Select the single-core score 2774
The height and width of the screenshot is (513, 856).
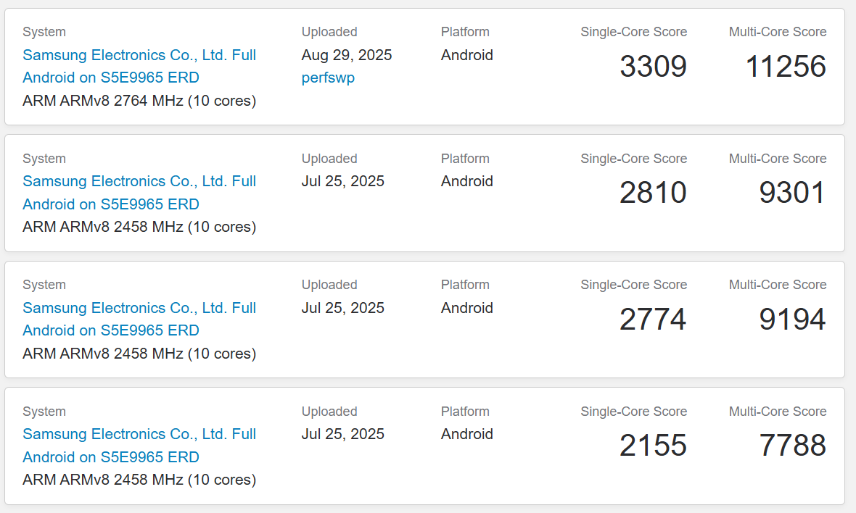pyautogui.click(x=653, y=320)
